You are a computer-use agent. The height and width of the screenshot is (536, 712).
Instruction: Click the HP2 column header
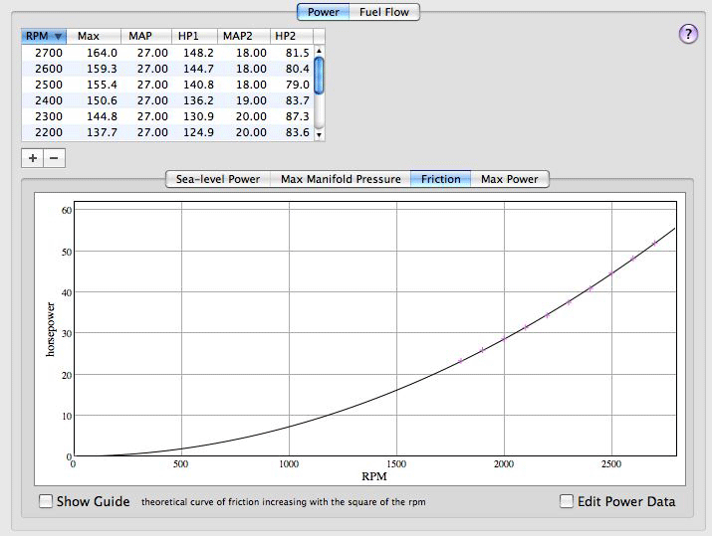pos(292,36)
